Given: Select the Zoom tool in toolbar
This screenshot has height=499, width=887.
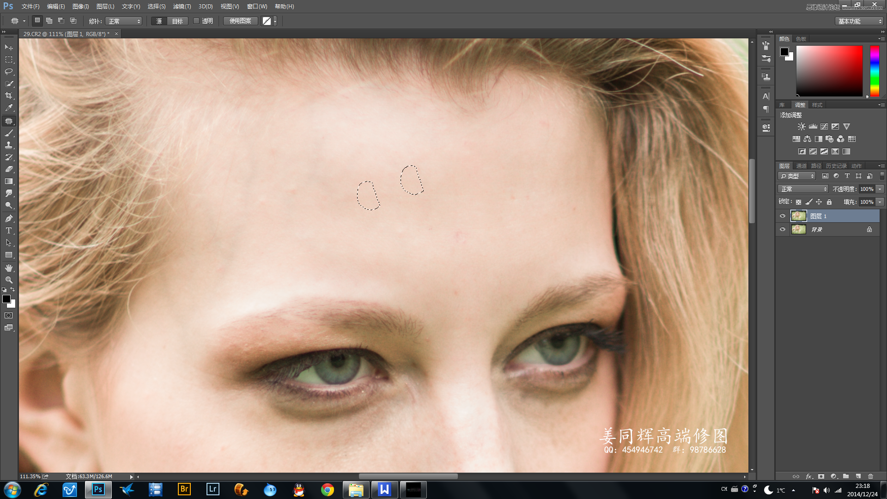Looking at the screenshot, I should [x=9, y=280].
